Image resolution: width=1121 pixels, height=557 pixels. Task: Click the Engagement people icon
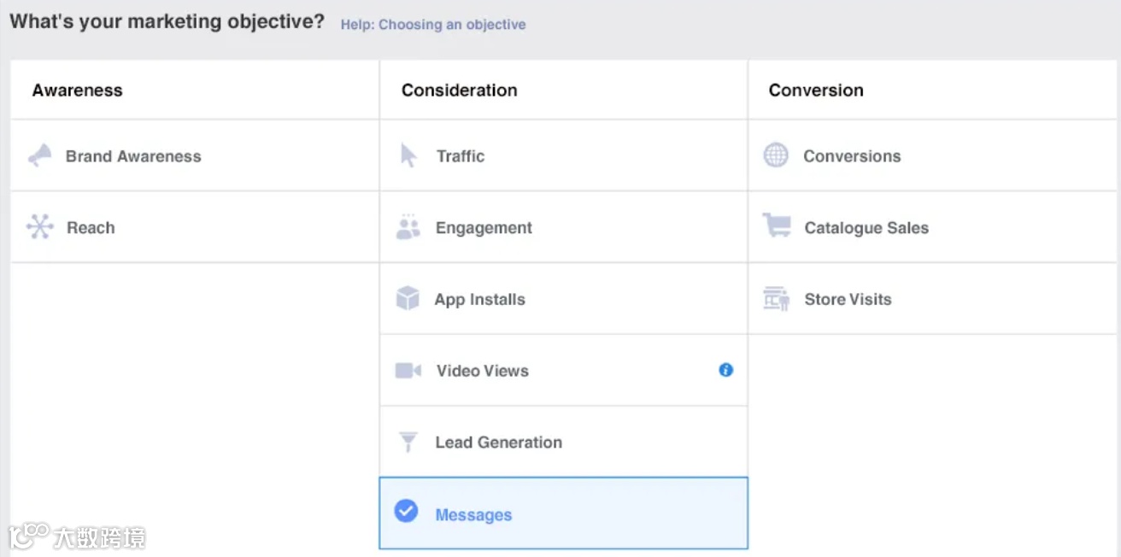click(408, 227)
